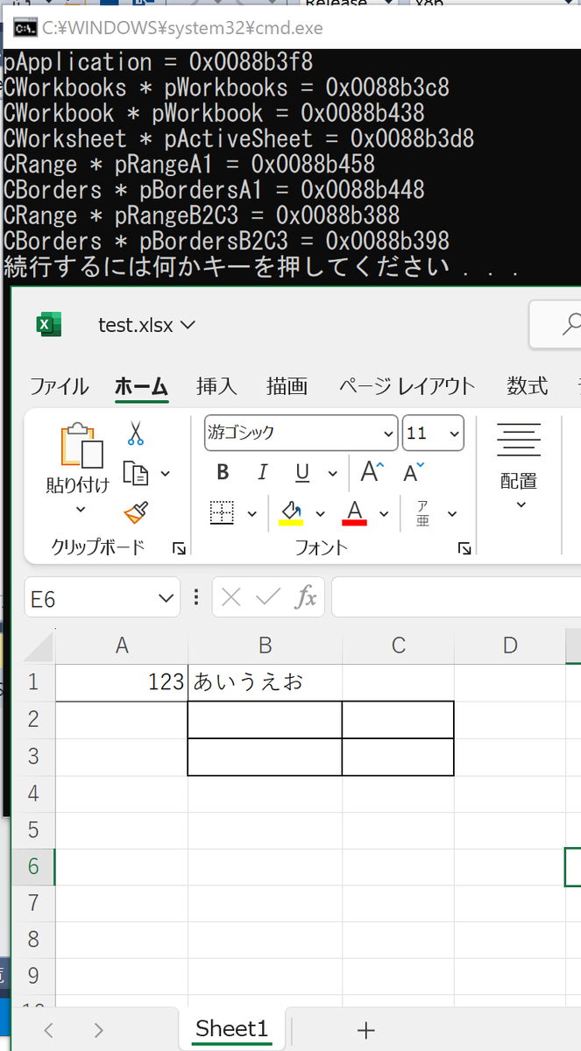Click the cmd.exe title bar icon
Image resolution: width=581 pixels, height=1051 pixels.
tap(25, 28)
